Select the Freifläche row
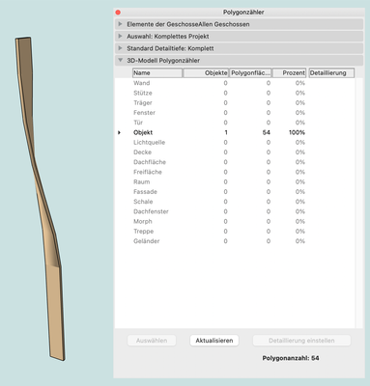This screenshot has width=370, height=386. point(235,172)
